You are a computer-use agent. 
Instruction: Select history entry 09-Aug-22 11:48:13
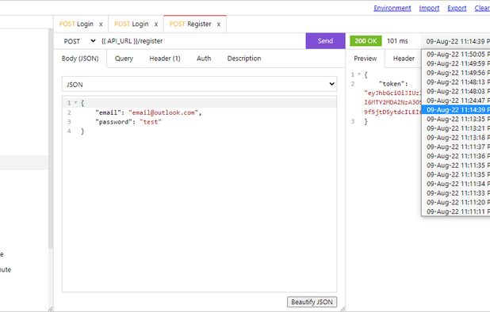(x=456, y=82)
